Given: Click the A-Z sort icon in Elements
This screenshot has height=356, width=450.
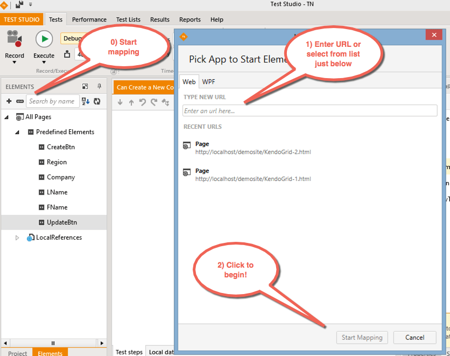Looking at the screenshot, I should coord(86,101).
